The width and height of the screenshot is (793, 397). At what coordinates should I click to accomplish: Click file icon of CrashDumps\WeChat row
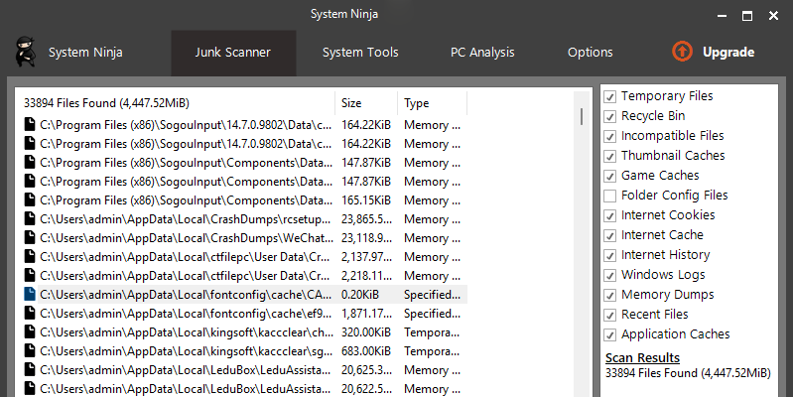31,237
